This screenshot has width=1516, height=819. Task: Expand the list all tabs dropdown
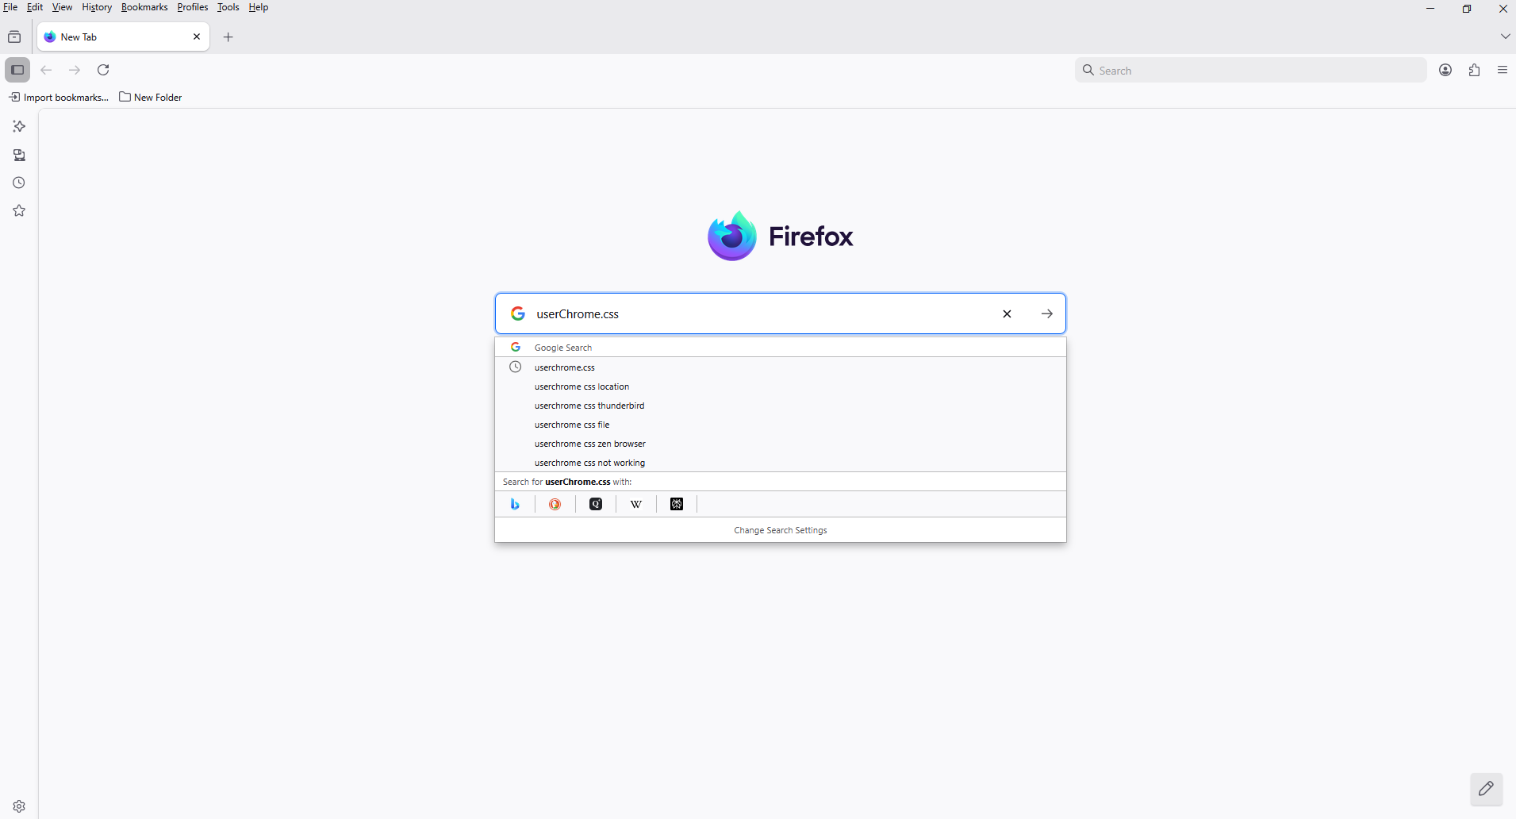tap(1505, 37)
